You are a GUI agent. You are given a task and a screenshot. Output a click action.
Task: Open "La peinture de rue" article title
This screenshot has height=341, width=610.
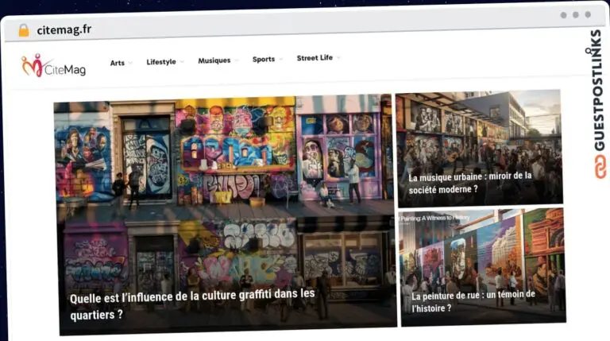[x=472, y=300]
